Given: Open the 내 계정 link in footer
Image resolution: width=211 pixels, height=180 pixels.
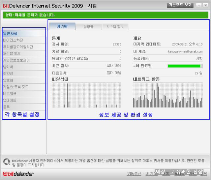Looking at the screenshot, I should 151,174.
